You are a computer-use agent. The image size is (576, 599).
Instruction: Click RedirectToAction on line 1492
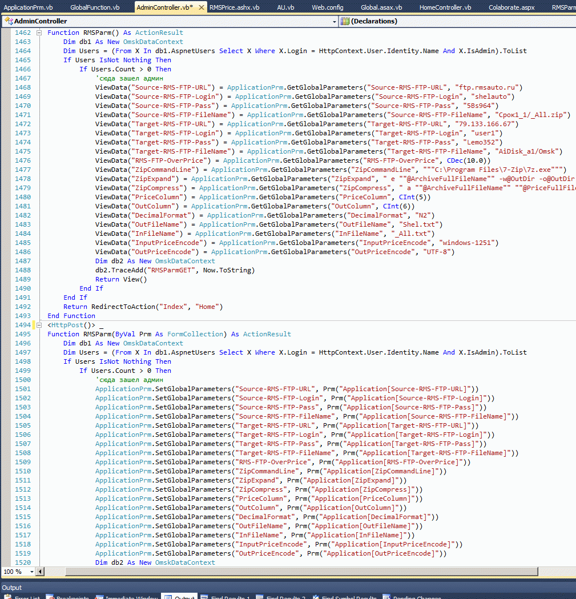(x=123, y=307)
